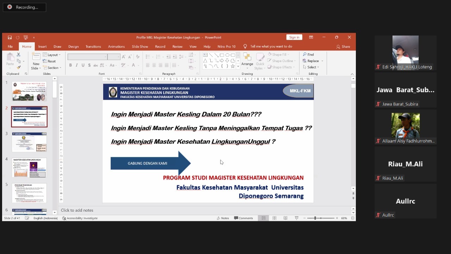
Task: Expand the Layout dropdown in Slides group
Action: tap(52, 55)
